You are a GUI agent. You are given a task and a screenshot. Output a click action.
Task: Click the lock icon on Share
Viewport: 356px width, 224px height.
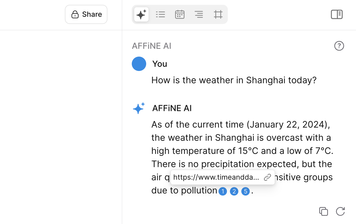[75, 14]
